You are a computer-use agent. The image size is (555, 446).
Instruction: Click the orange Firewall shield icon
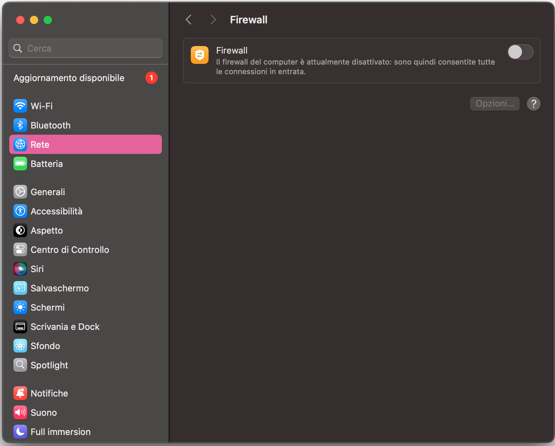tap(200, 55)
